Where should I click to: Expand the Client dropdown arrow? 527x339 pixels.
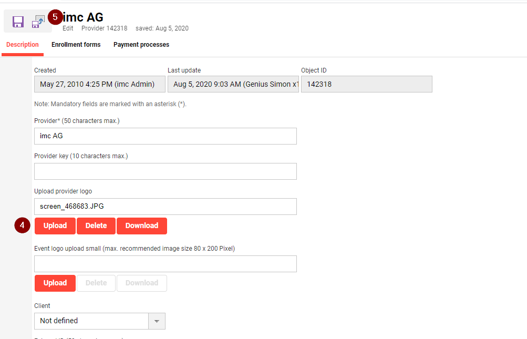[x=157, y=321]
